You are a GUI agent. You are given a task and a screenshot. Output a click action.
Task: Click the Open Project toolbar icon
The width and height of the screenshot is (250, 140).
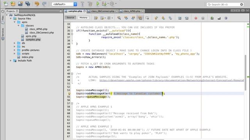(20, 3)
